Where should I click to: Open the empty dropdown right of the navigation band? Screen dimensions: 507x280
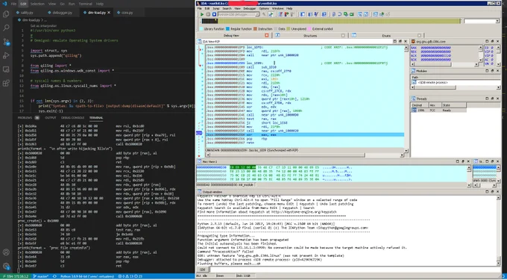pos(482,21)
